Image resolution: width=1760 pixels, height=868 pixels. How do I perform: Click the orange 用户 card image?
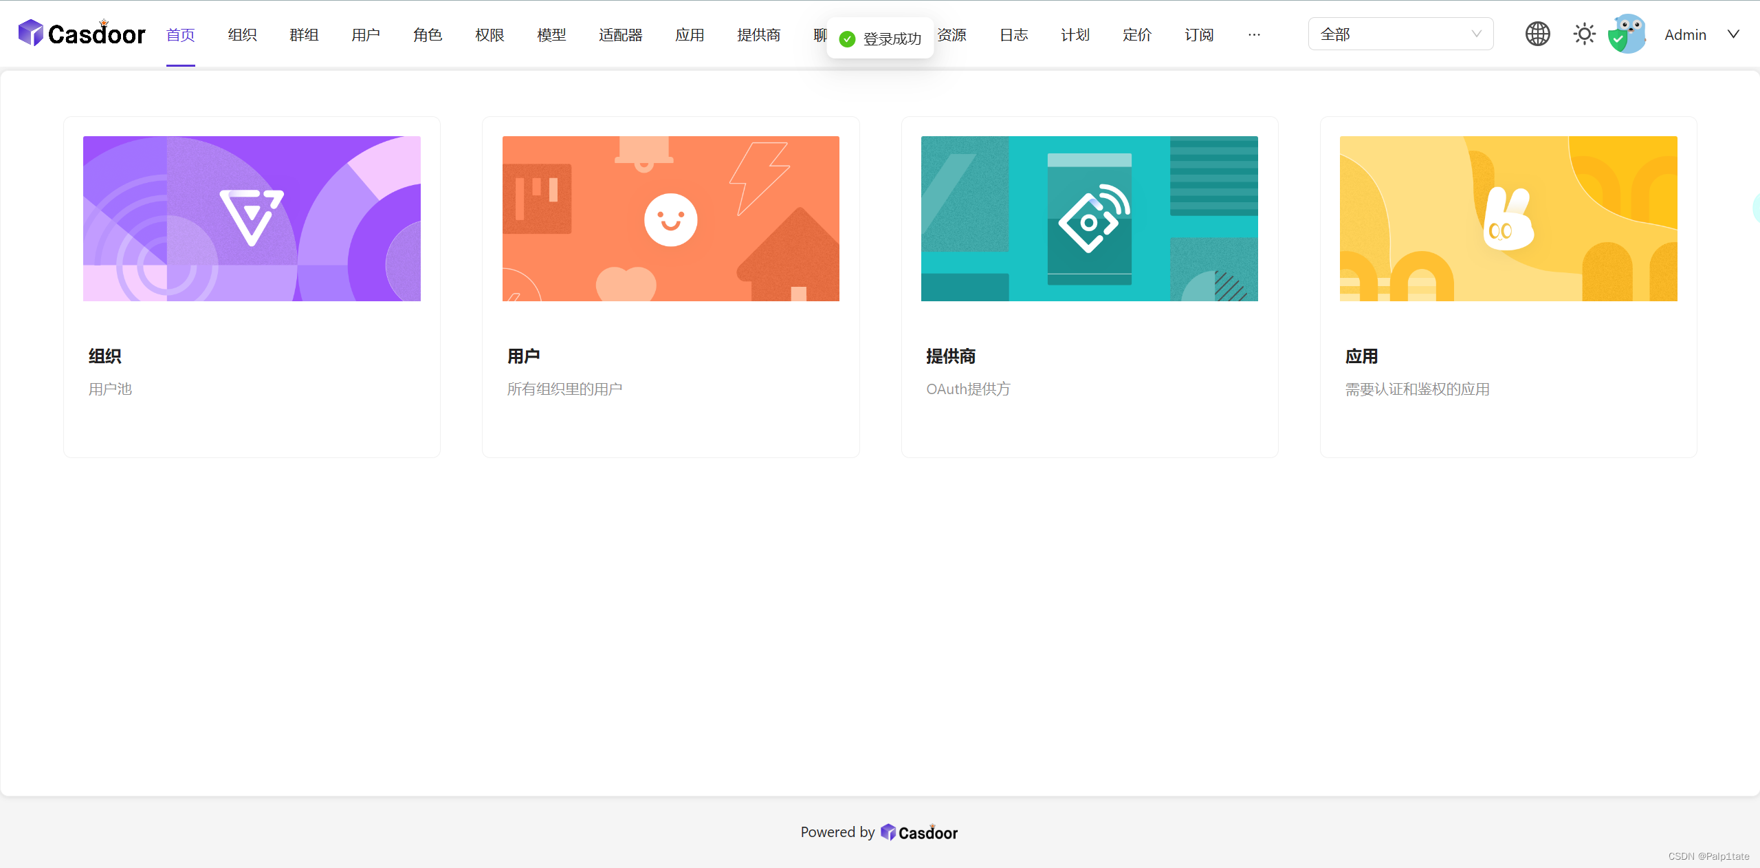(671, 219)
